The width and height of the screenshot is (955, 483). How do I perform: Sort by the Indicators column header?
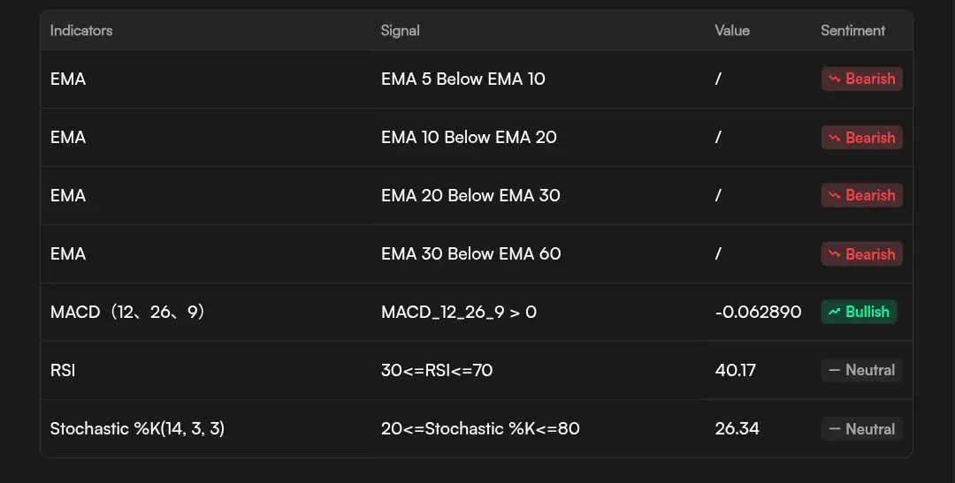(81, 31)
